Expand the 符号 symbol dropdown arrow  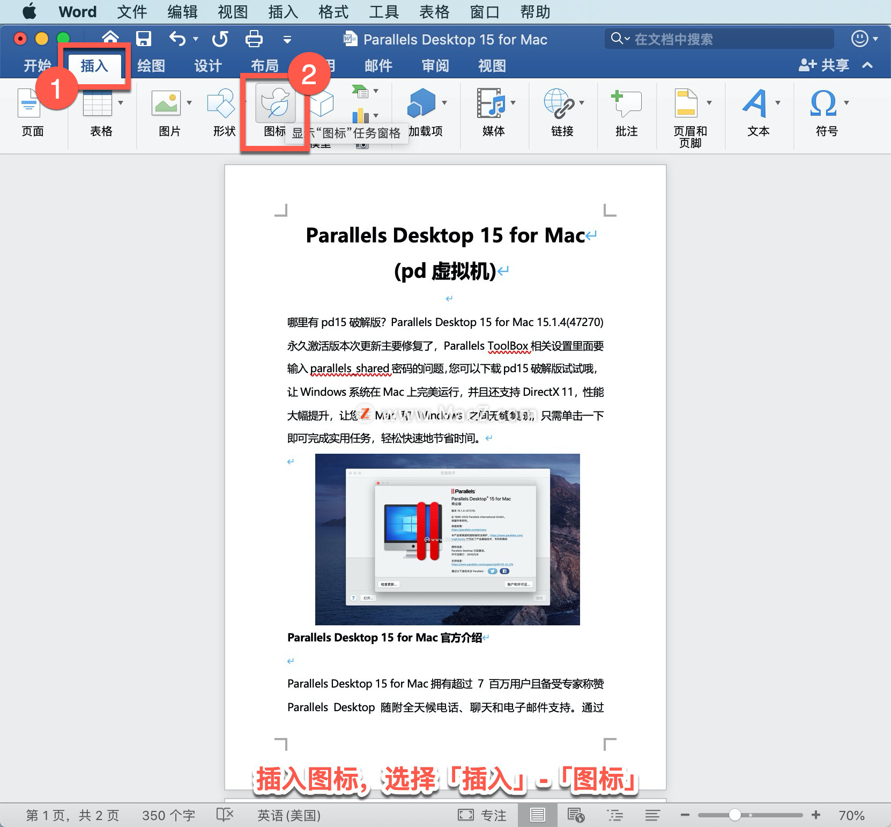coord(847,102)
